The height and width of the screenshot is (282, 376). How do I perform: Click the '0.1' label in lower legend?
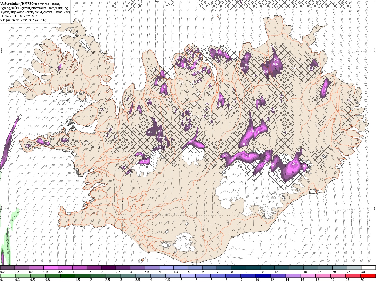tap(2, 280)
